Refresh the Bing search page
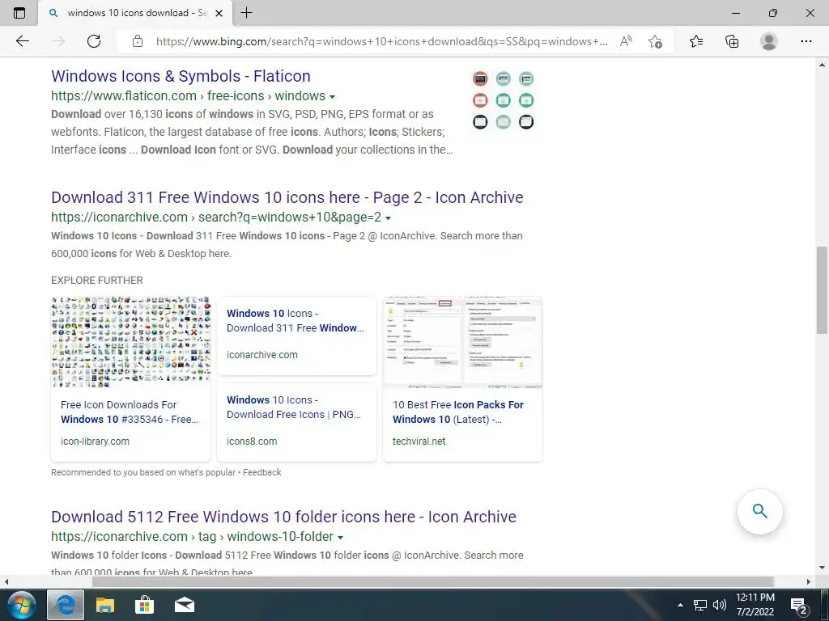829x621 pixels. [x=94, y=41]
